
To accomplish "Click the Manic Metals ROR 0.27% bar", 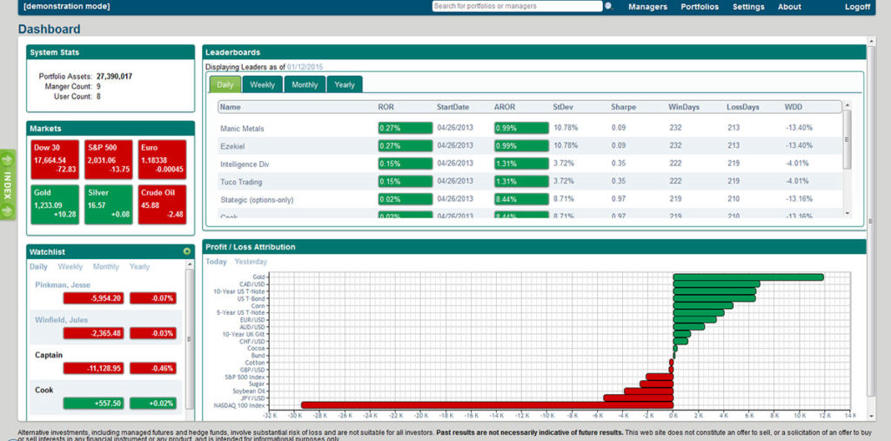I will [x=405, y=128].
